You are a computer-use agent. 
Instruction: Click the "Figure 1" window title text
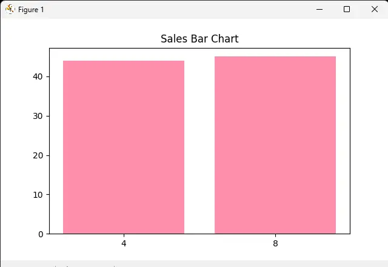coord(31,10)
